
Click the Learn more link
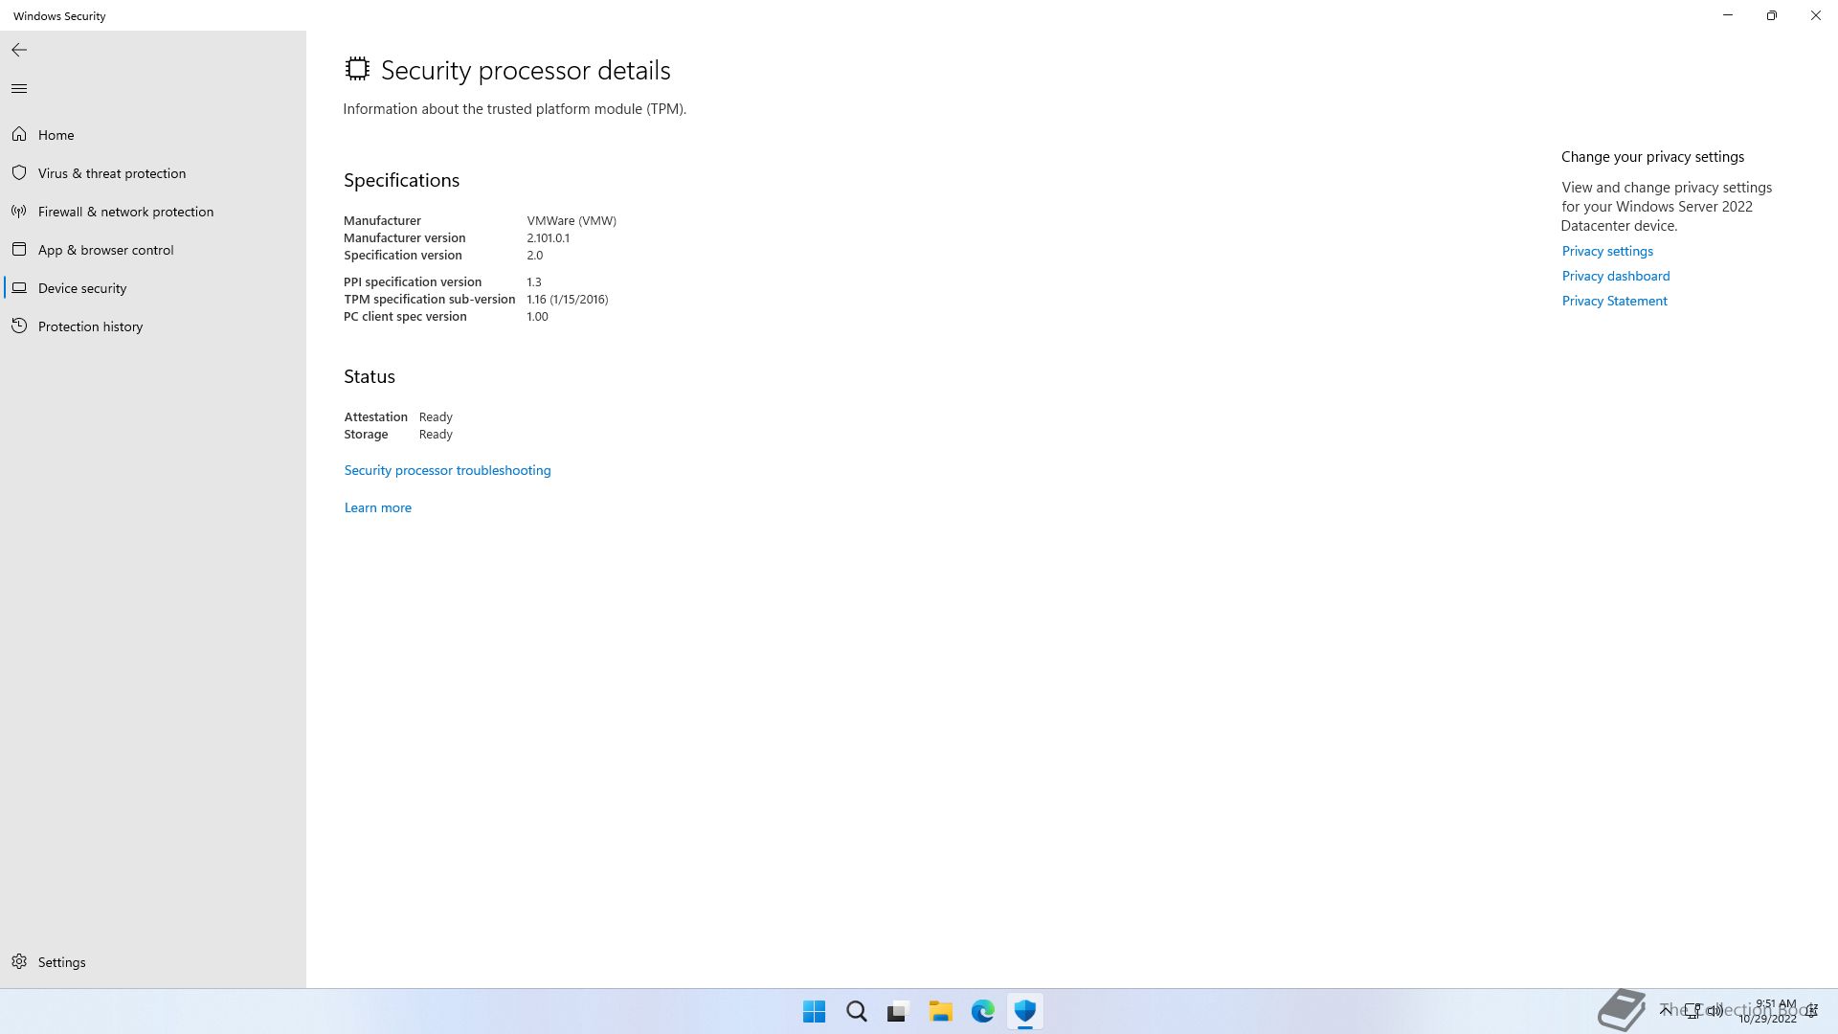377,507
